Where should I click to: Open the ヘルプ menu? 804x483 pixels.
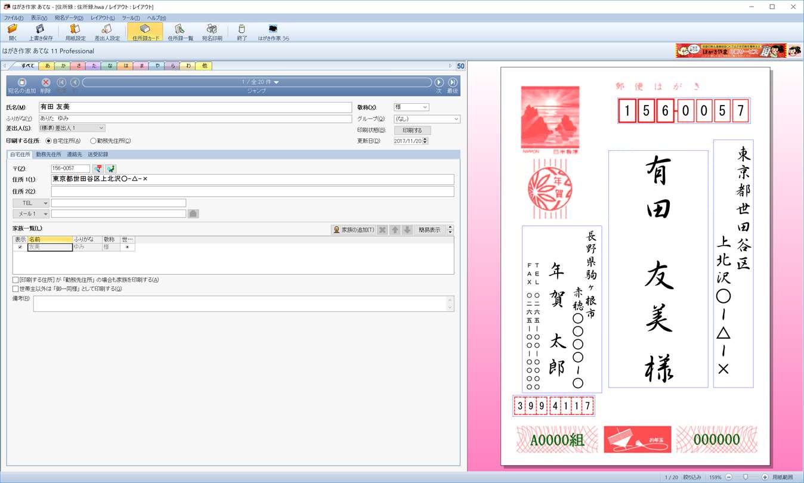coord(157,18)
